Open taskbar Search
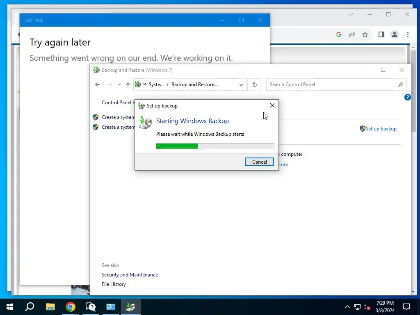Screen dimensions: 420x315 30,307
